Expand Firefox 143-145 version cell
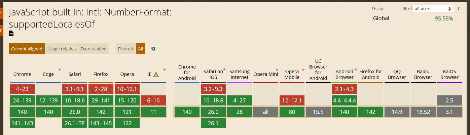This screenshot has height=135, width=470. coord(101,123)
